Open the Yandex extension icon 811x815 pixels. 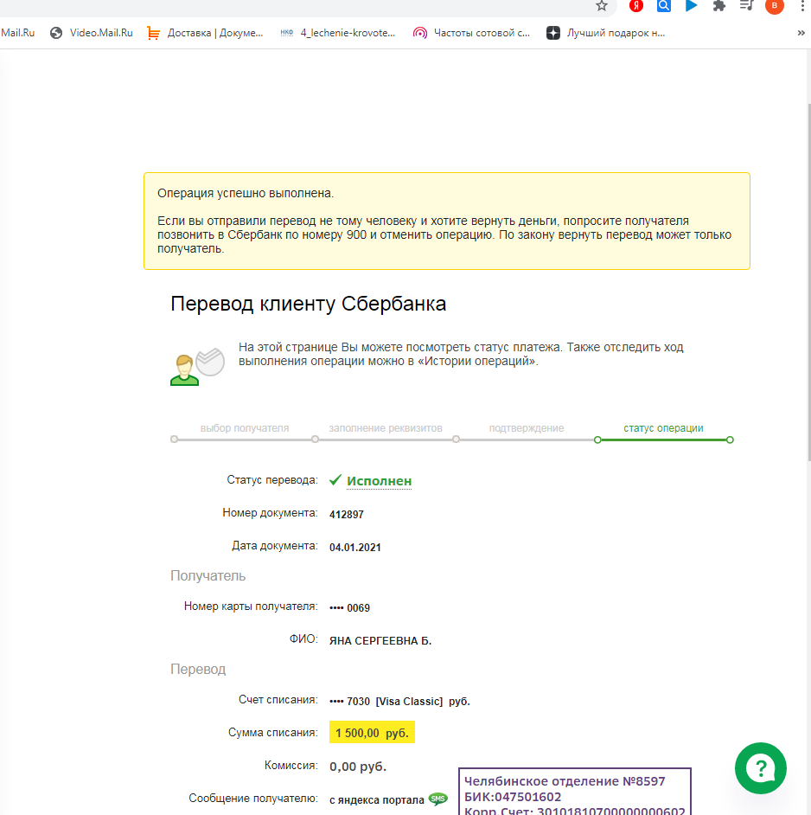(635, 6)
